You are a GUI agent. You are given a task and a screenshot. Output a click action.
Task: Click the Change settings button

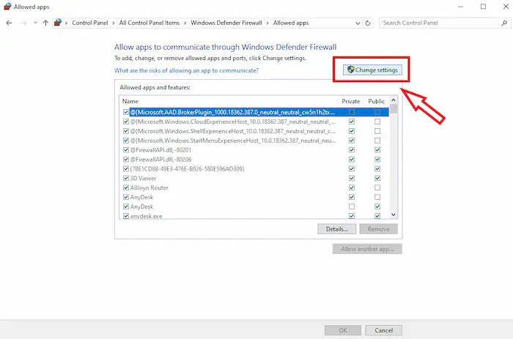tap(372, 70)
